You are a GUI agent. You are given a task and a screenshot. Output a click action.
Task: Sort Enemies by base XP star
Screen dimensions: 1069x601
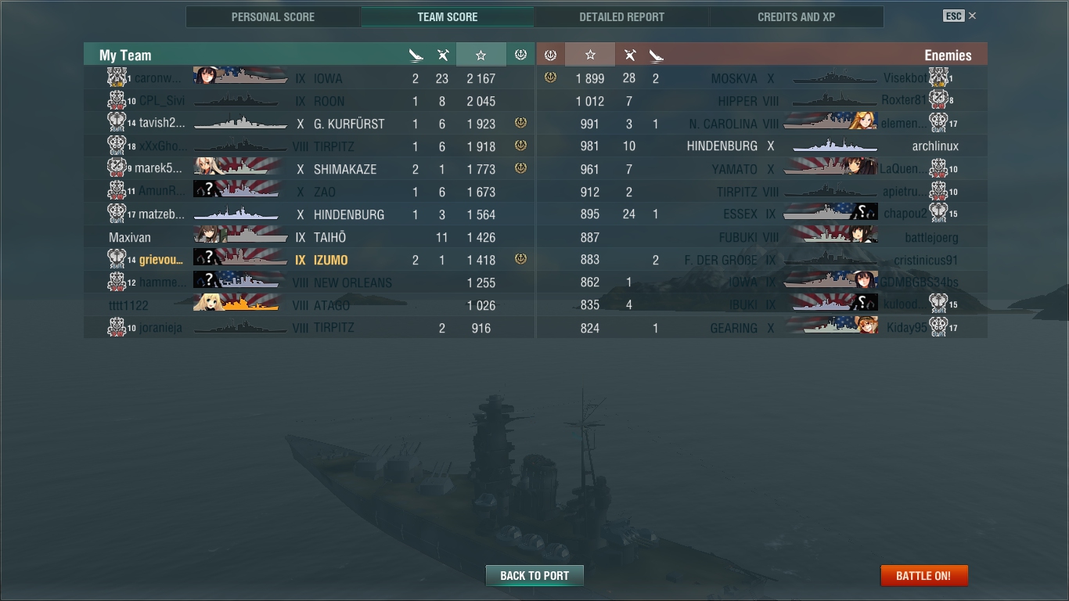click(590, 55)
